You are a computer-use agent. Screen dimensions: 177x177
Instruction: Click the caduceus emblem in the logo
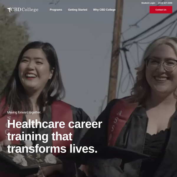[x=9, y=10]
